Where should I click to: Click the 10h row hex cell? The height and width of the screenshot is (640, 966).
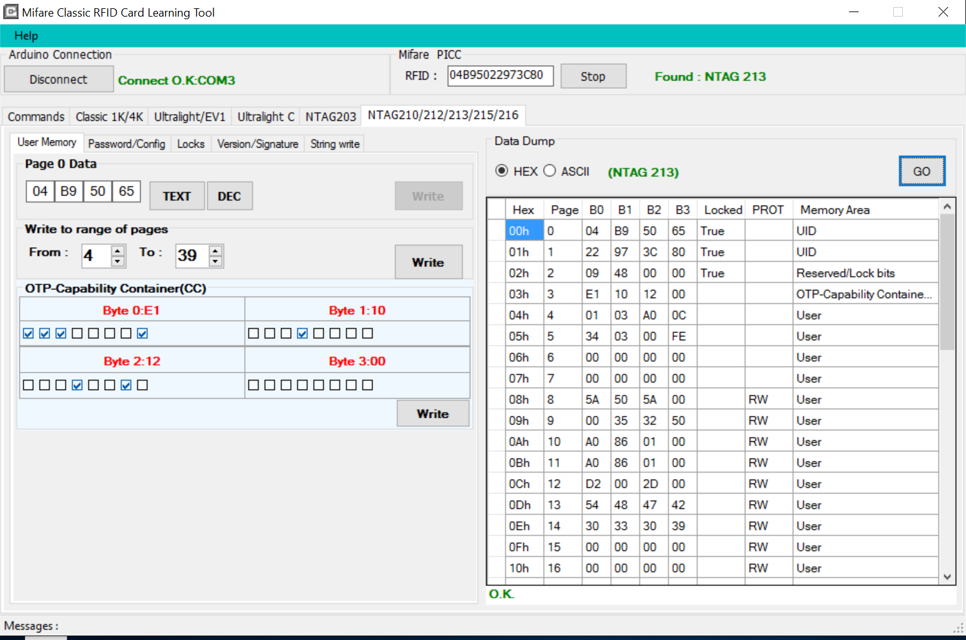(525, 568)
